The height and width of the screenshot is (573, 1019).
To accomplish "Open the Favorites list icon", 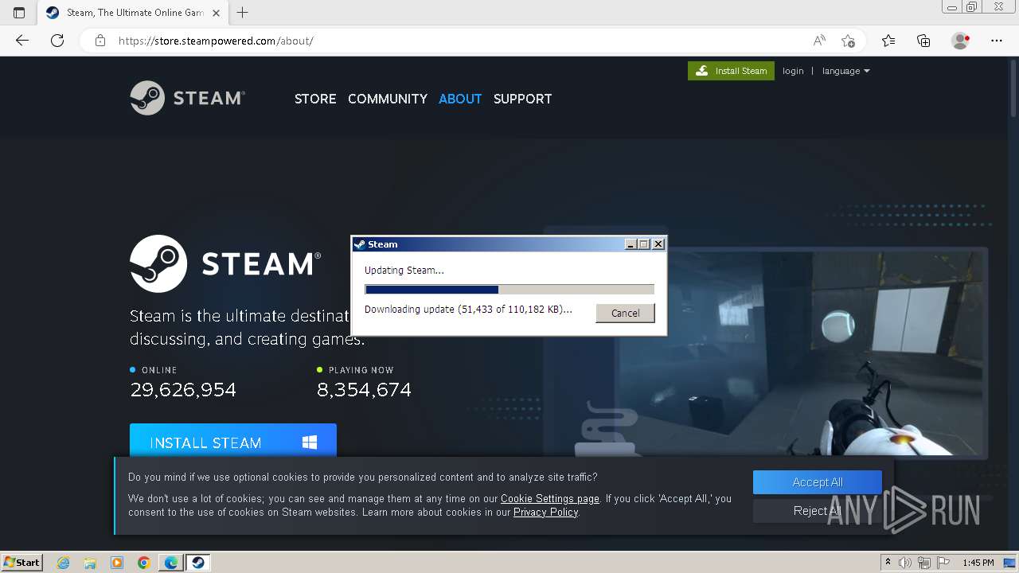I will pos(888,41).
